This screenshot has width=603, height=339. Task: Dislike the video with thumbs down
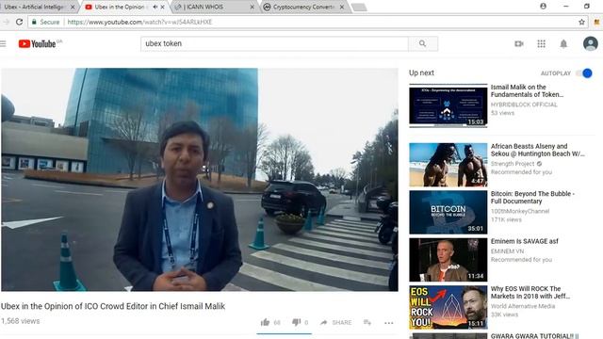[x=296, y=322]
